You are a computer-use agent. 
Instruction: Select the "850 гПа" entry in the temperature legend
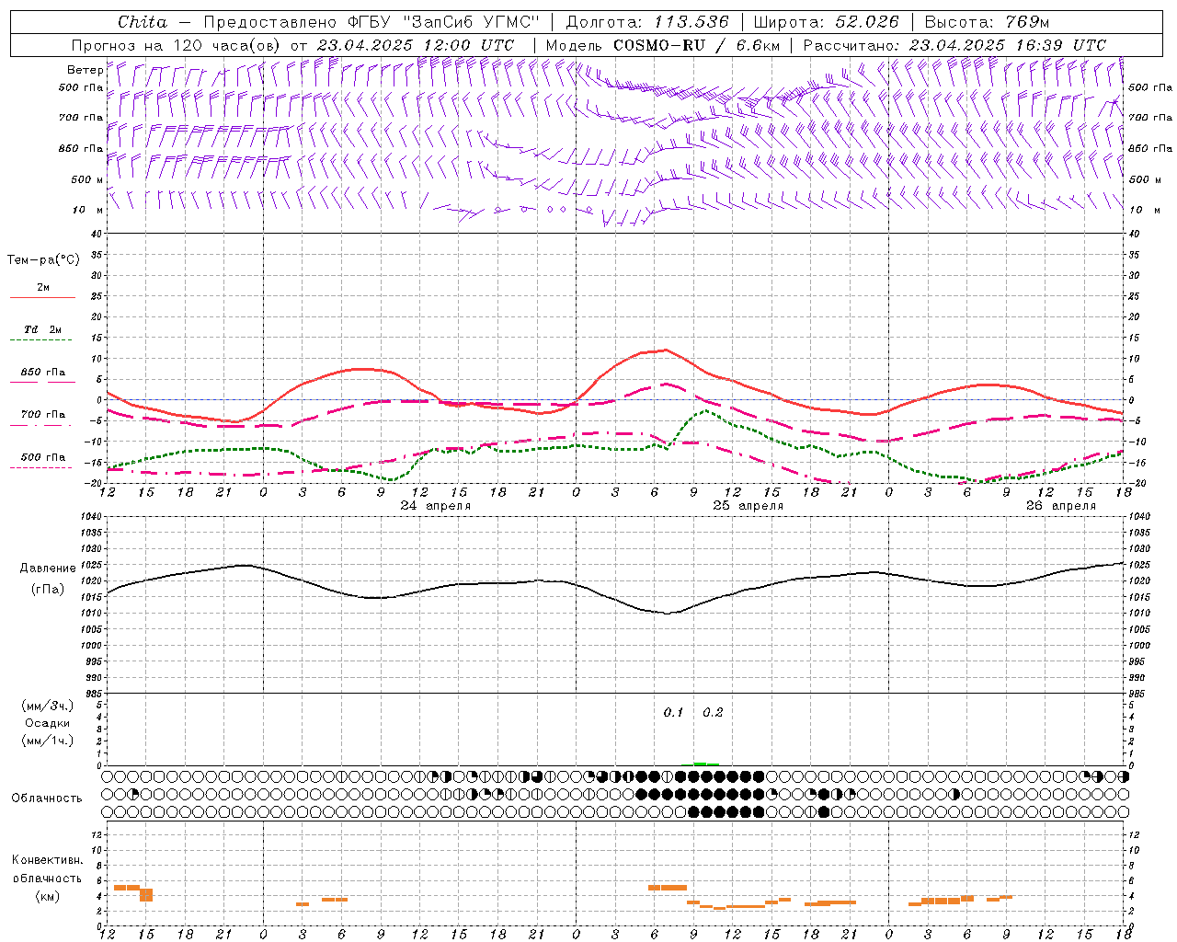pyautogui.click(x=43, y=373)
